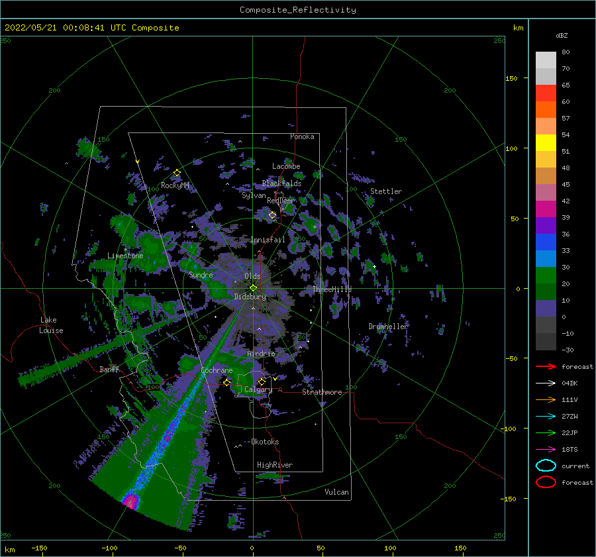Click the Lacombe city label

[x=286, y=166]
